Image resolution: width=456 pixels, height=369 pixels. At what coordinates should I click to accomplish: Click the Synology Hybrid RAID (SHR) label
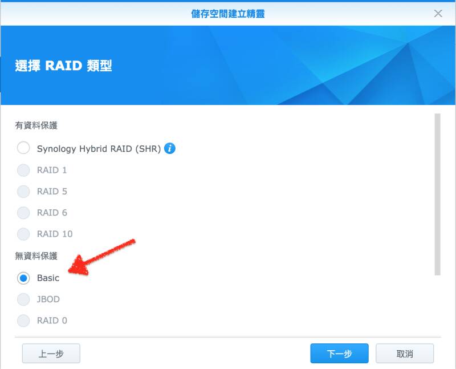[99, 149]
